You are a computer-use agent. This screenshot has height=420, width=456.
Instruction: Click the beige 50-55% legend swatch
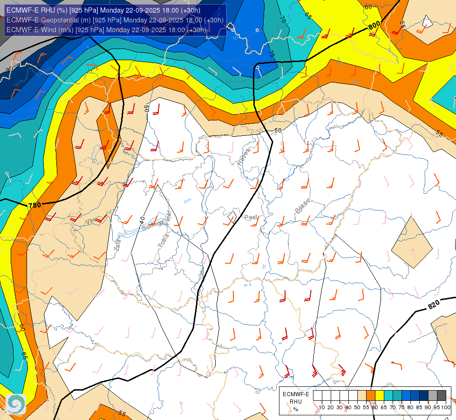[x=362, y=396]
